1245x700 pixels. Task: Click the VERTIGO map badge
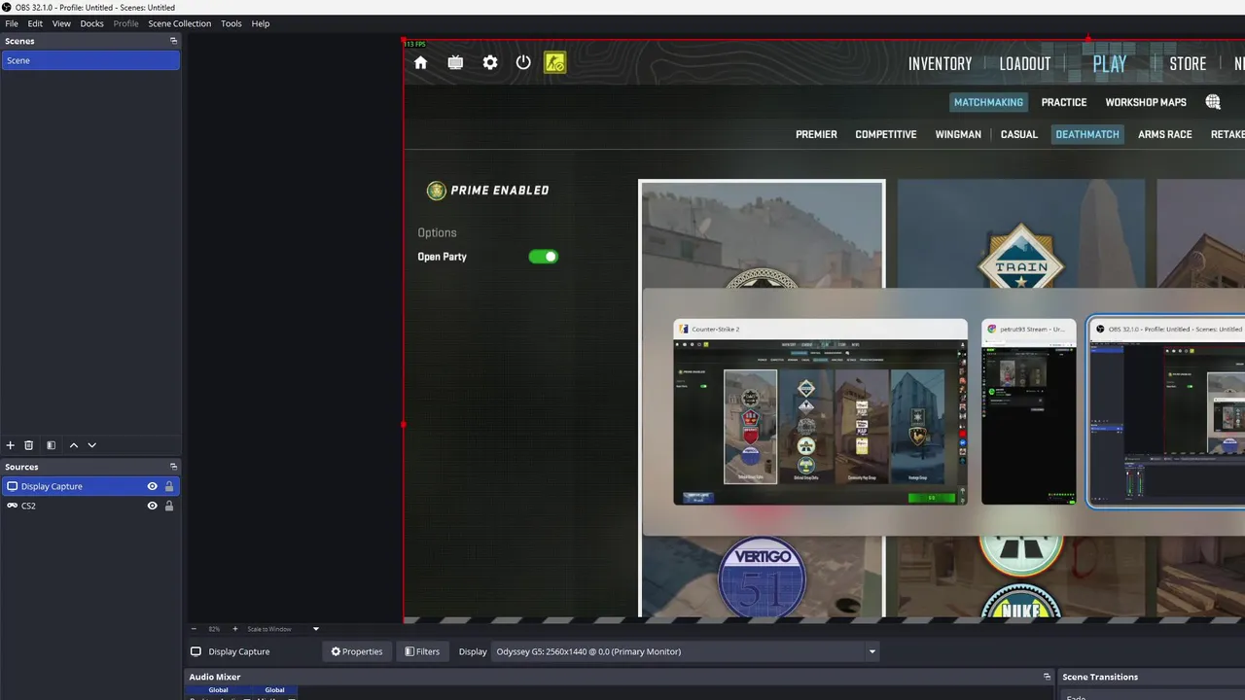tap(763, 577)
